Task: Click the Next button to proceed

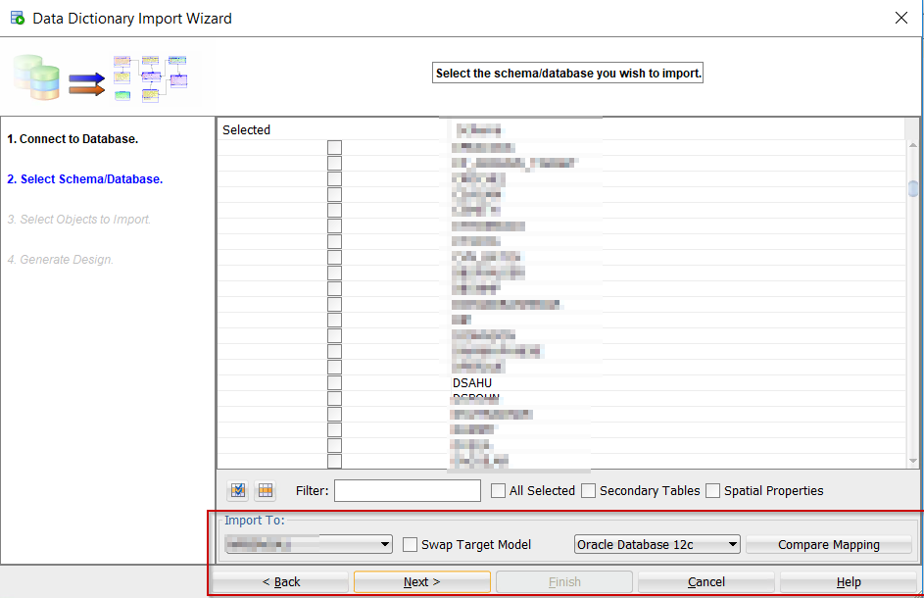Action: [421, 581]
